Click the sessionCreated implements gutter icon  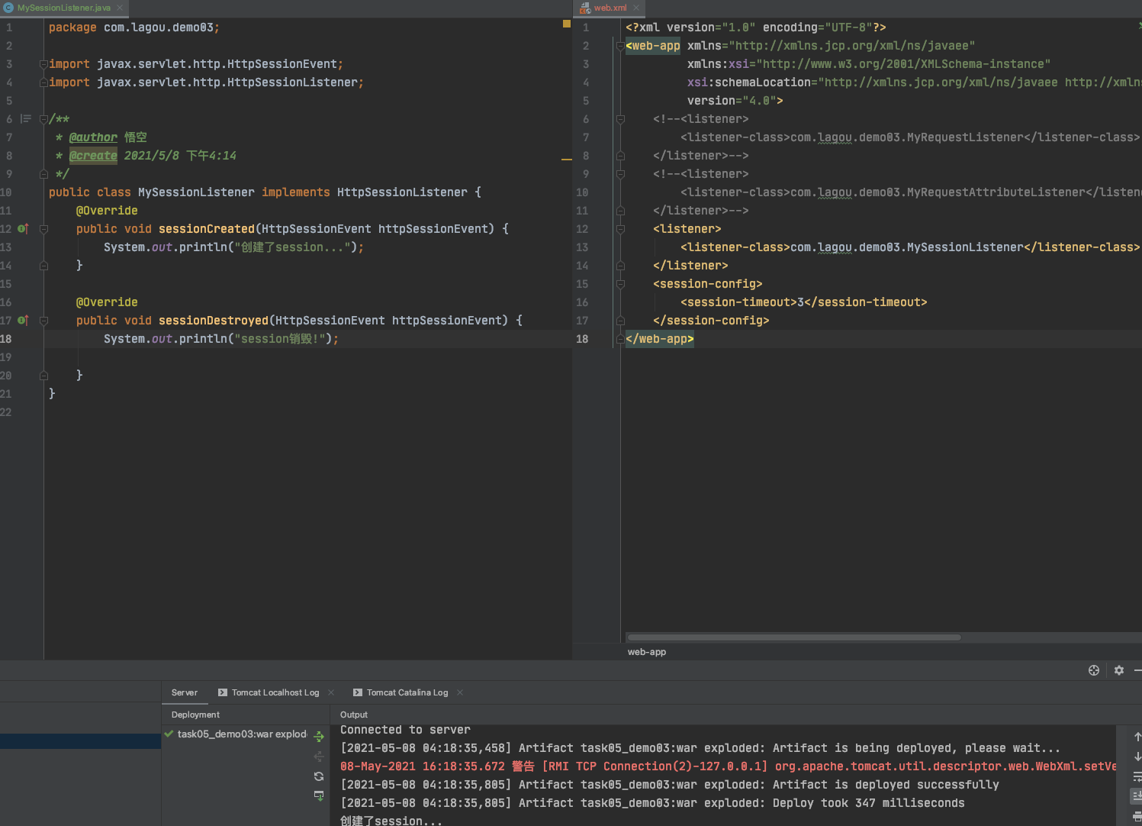click(23, 229)
